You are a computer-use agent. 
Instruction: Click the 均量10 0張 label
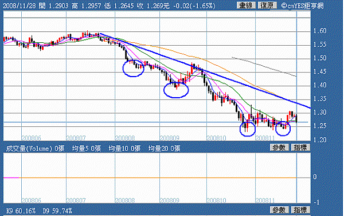pyautogui.click(x=124, y=149)
